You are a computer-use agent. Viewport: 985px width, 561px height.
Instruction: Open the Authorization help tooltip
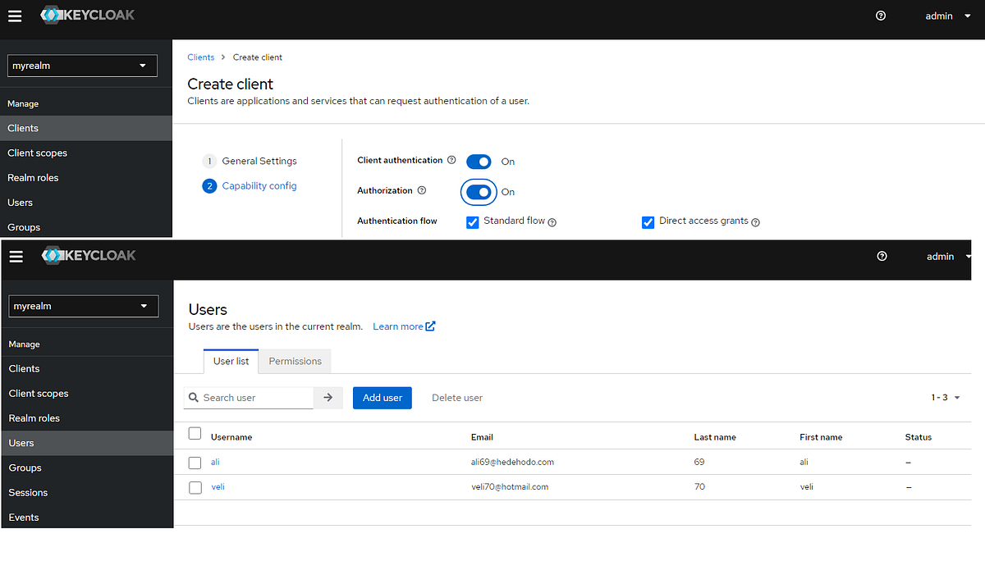tap(421, 189)
